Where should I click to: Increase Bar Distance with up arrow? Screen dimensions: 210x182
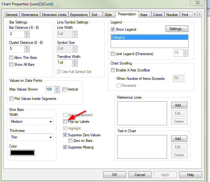(27, 33)
